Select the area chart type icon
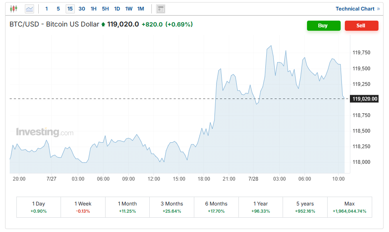 pos(29,9)
